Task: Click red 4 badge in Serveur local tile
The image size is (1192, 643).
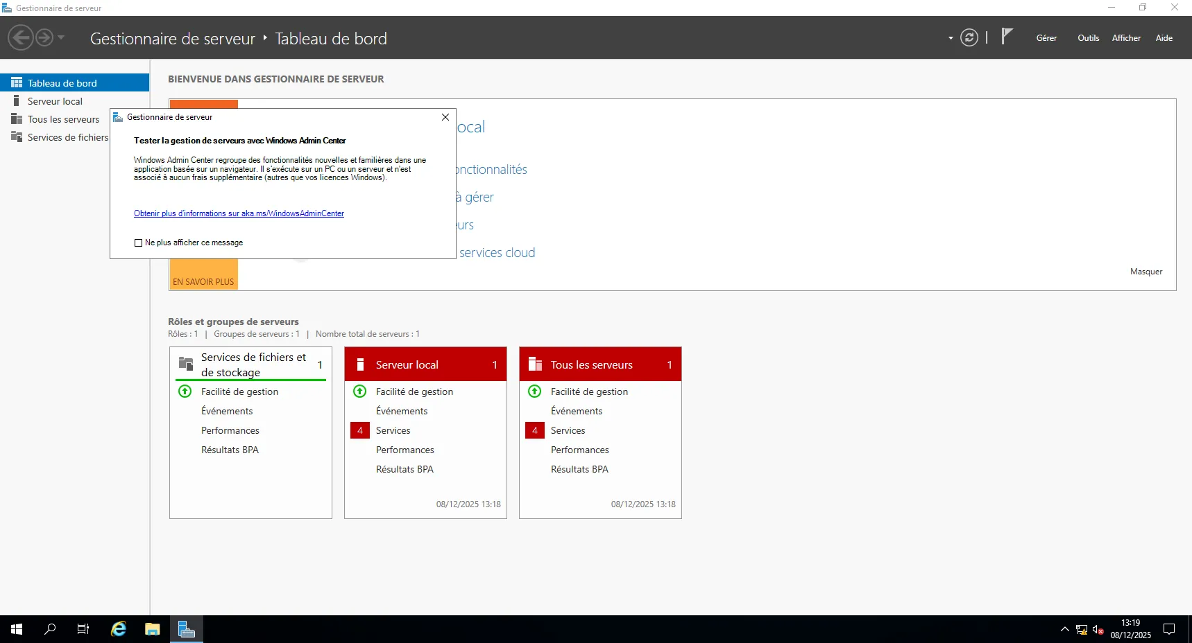Action: [x=360, y=430]
